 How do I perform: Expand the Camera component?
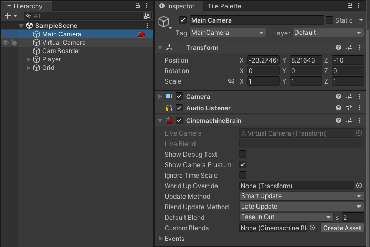click(160, 96)
